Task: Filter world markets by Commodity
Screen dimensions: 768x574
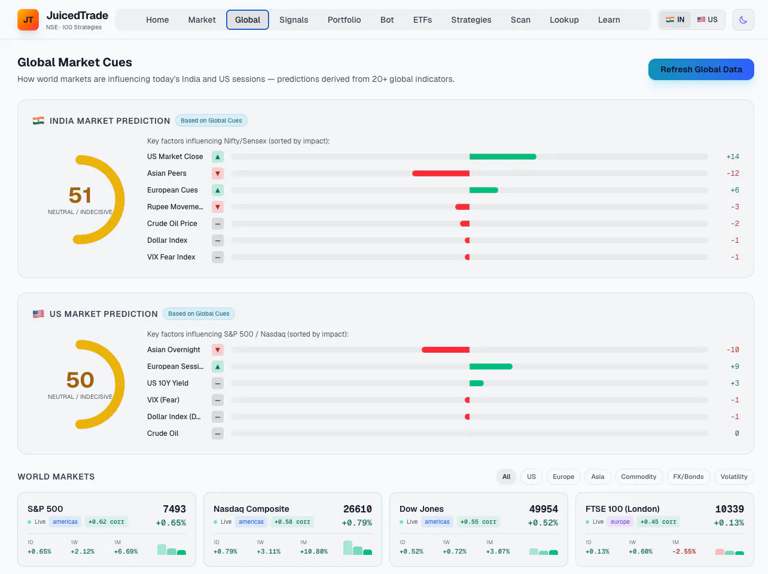Action: click(x=639, y=477)
